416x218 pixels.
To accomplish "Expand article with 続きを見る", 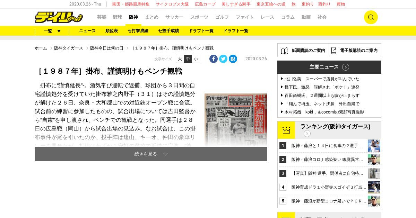I will (151, 154).
